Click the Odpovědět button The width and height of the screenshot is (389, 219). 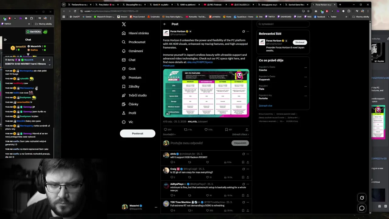(240, 143)
